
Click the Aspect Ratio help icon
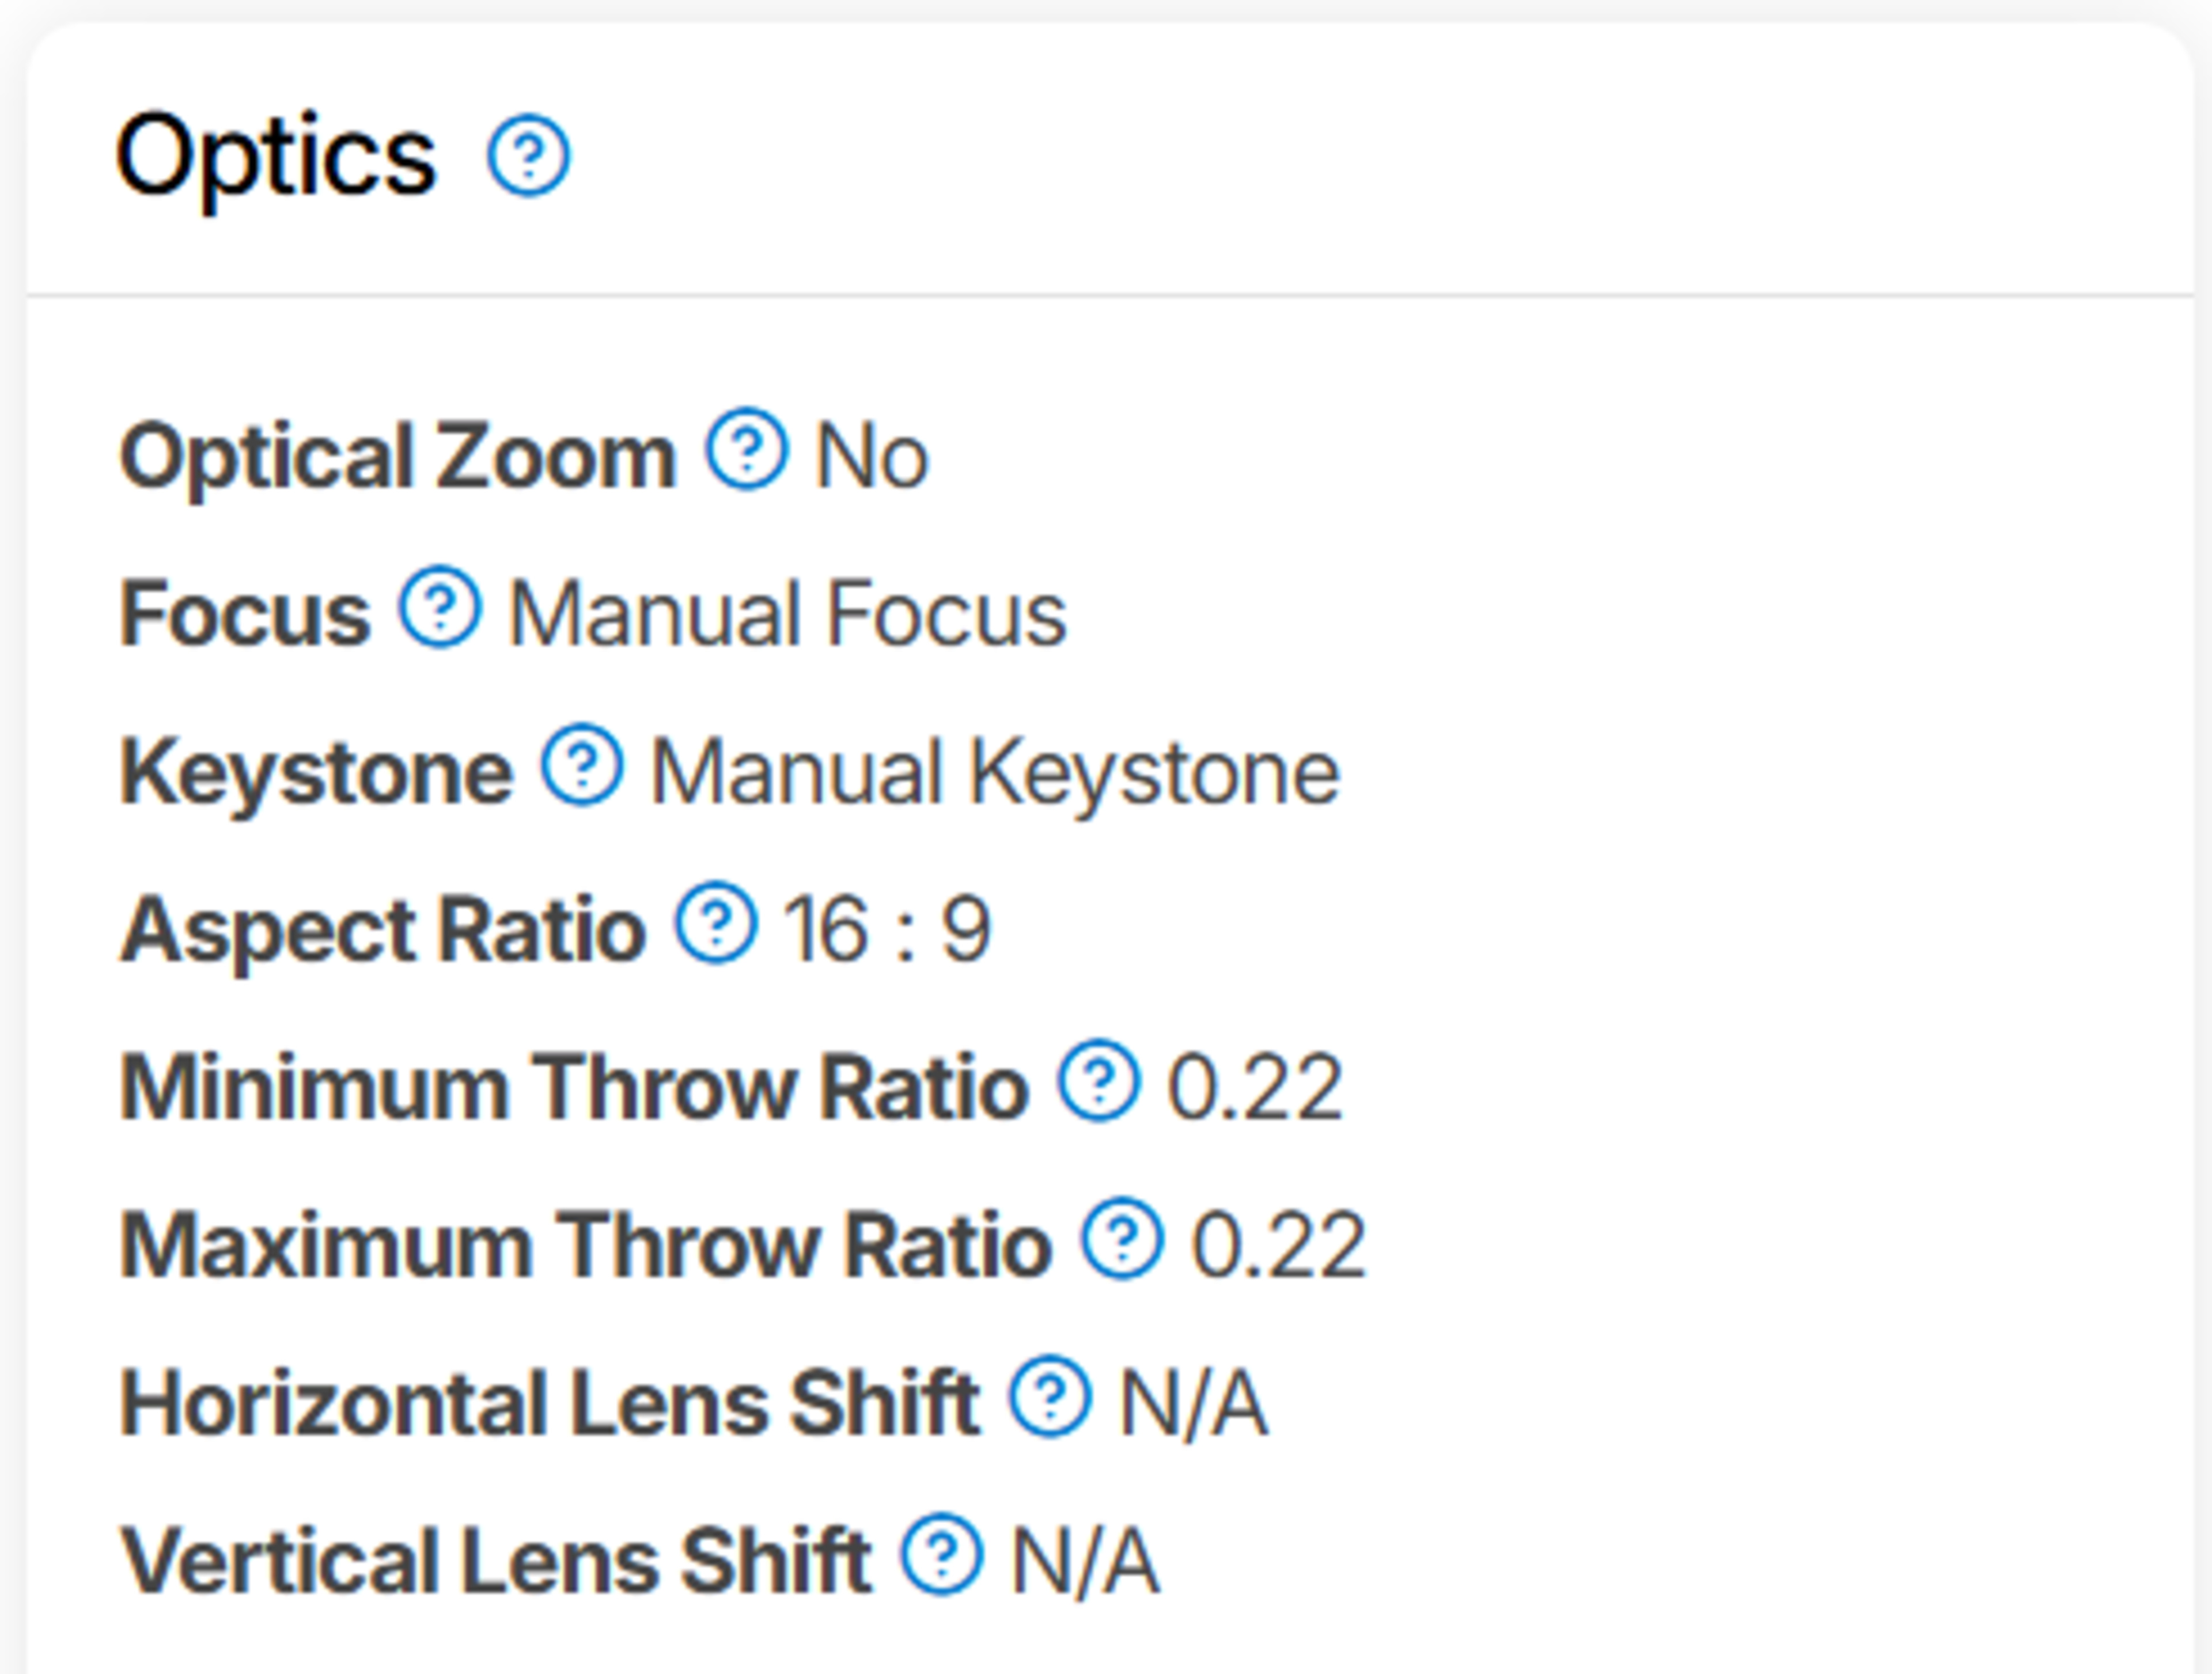(x=716, y=924)
